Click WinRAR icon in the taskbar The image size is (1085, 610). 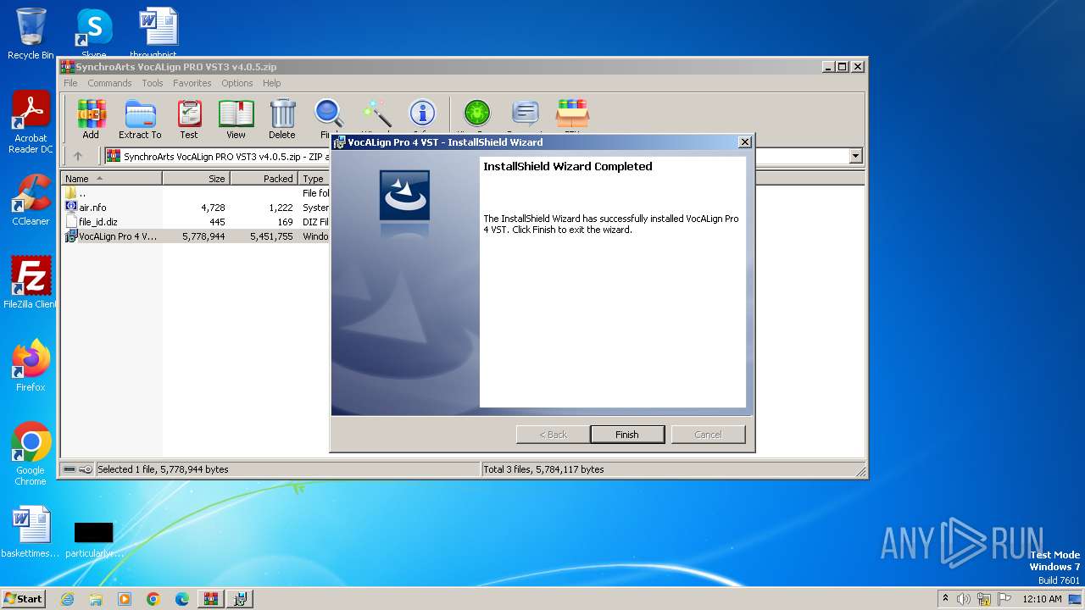point(210,599)
